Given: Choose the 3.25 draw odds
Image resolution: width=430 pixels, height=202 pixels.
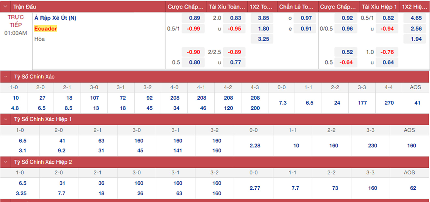Looking at the screenshot, I should (x=263, y=39).
